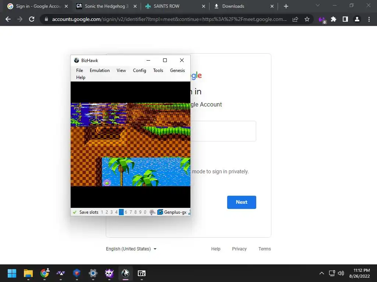Open BizHawk Config menu
This screenshot has height=282, width=377.
(x=140, y=70)
